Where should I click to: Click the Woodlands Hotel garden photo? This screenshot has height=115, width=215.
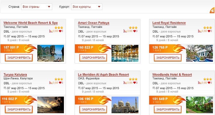[200, 105]
